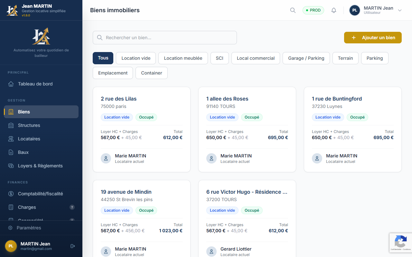This screenshot has width=412, height=257.
Task: Go to Tableau de bord home icon
Action: (11, 84)
